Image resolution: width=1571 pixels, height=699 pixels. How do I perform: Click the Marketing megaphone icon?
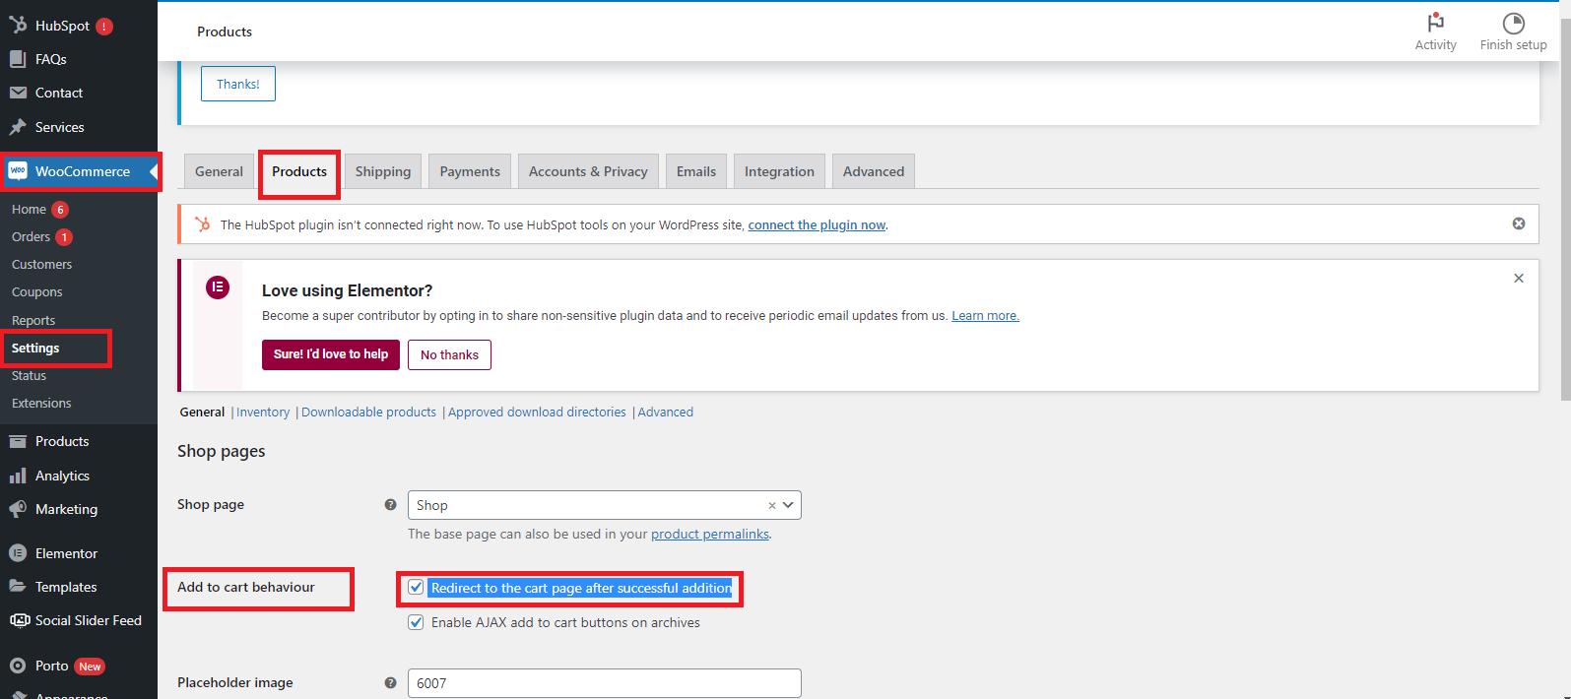pyautogui.click(x=18, y=509)
